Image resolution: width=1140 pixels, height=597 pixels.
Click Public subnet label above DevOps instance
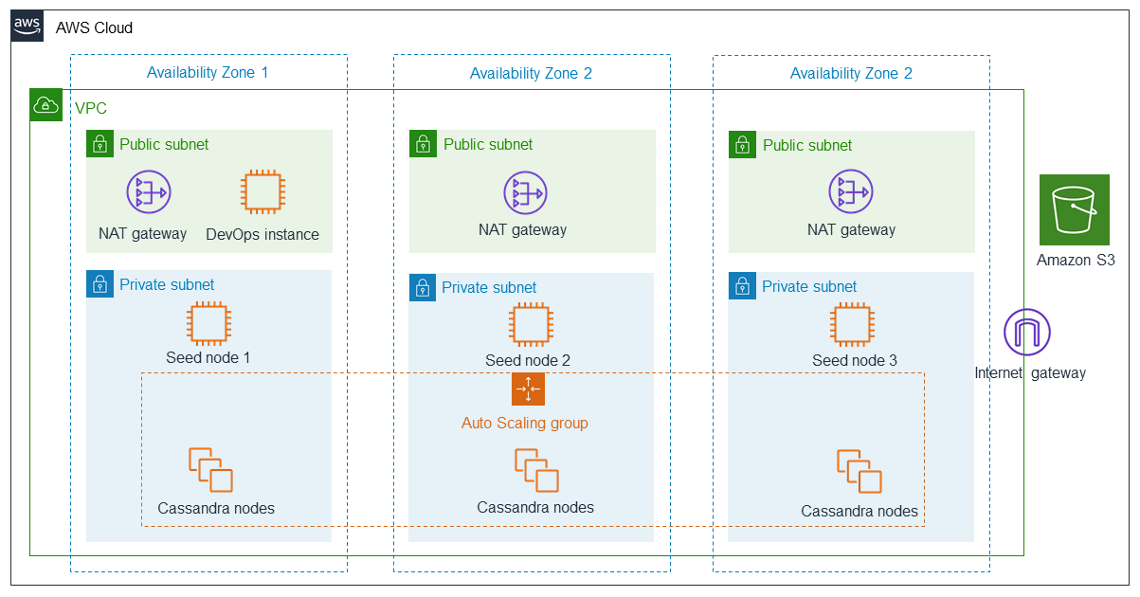(164, 144)
